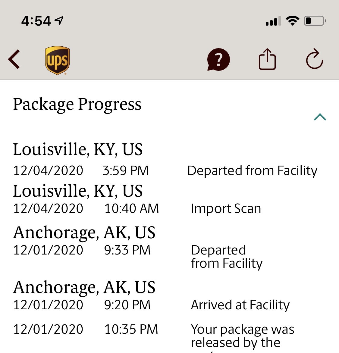Tap the 12/01/2020 9:20 PM timestamp
The width and height of the screenshot is (339, 353).
click(x=82, y=305)
